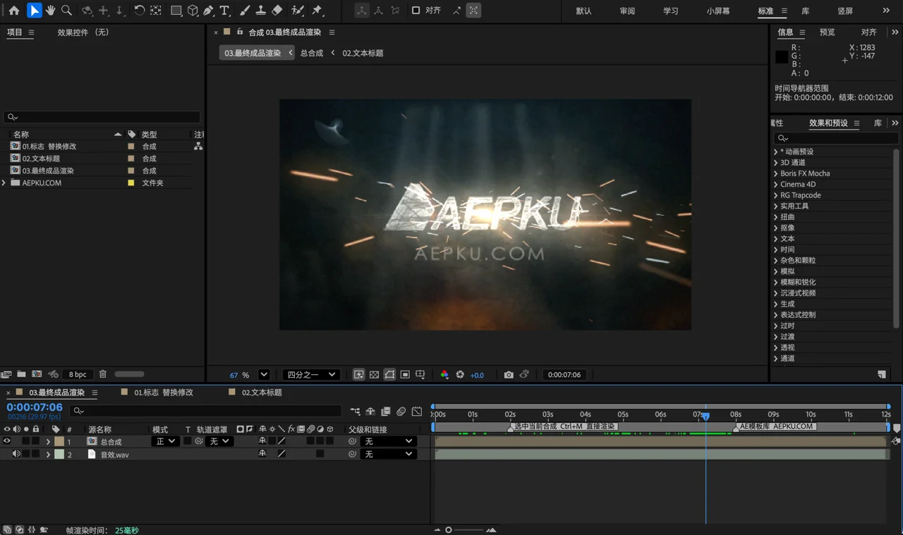Viewport: 903px width, 535px height.
Task: Select the Selection arrow tool
Action: click(x=34, y=11)
